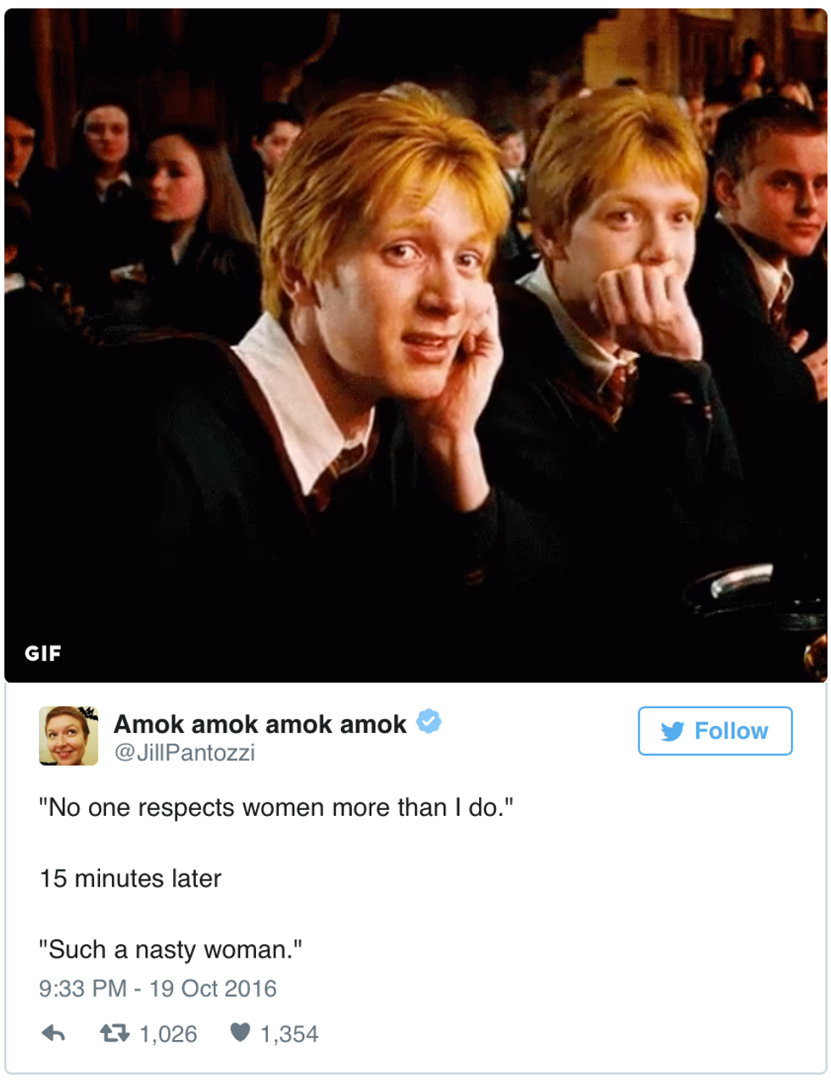Viewport: 831px width, 1084px height.
Task: Open the Amok amok amok amok profile name
Action: (x=260, y=724)
